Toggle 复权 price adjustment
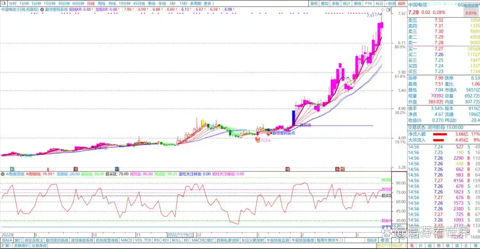 tap(314, 3)
